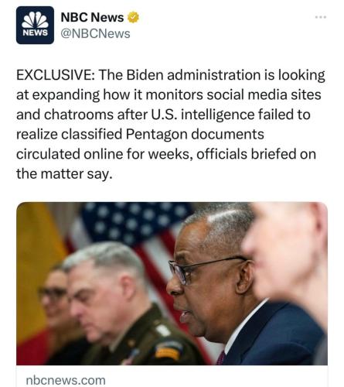Open the NBC News display name
This screenshot has height=387, width=344.
pos(92,18)
